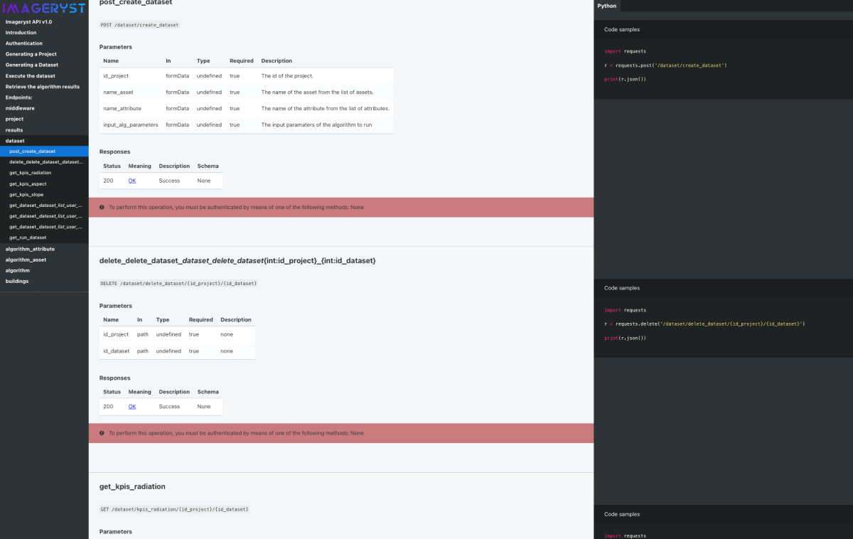Navigate to get_kpis_slope endpoint
Viewport: 853px width, 539px height.
point(26,194)
